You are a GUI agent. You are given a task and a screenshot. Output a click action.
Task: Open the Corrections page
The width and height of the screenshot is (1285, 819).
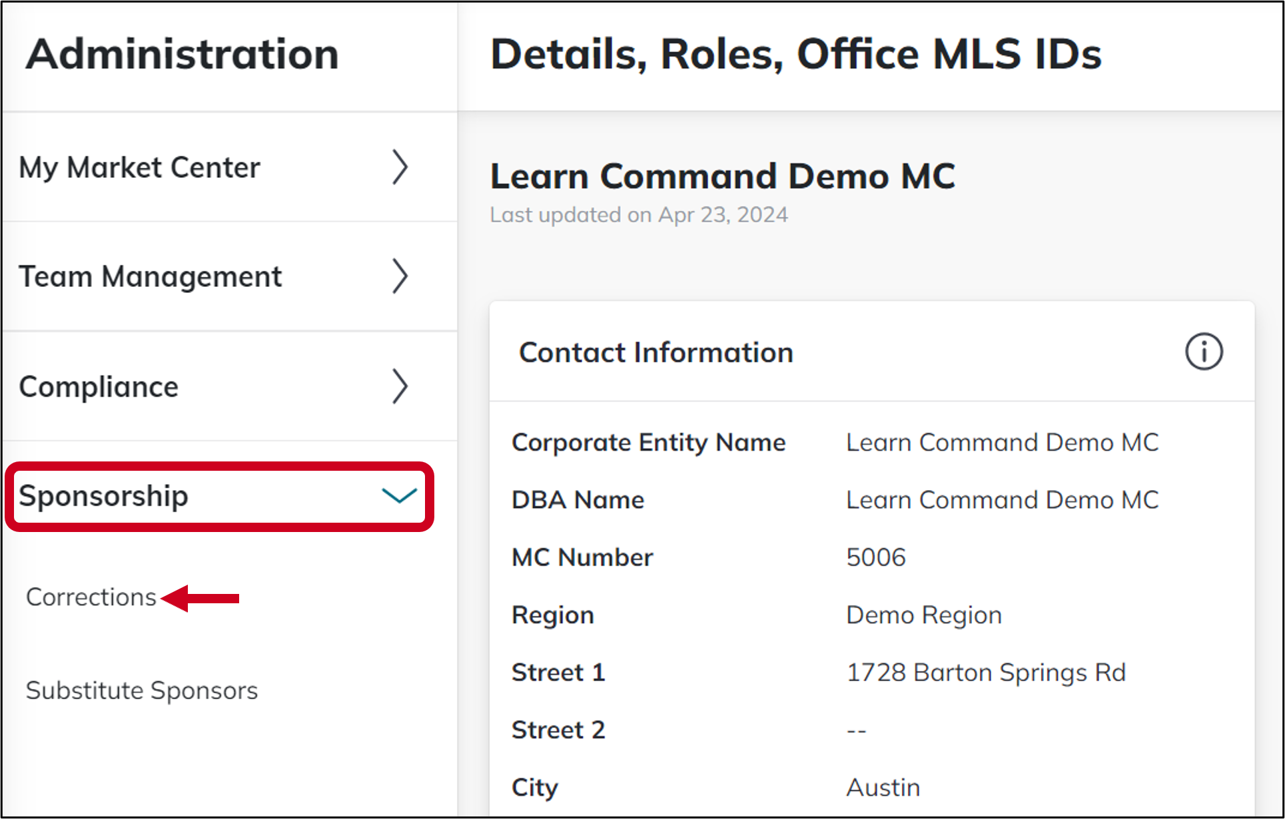(x=91, y=597)
